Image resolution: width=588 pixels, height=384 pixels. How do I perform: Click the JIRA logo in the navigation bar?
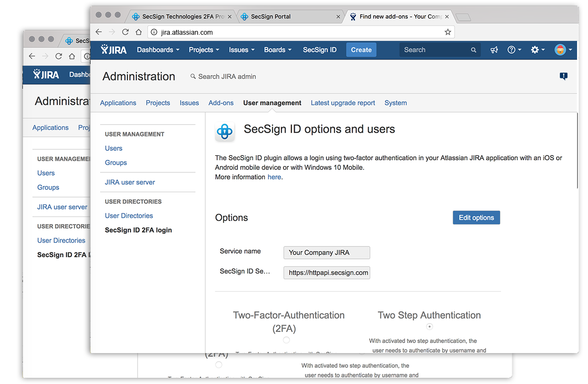point(113,49)
